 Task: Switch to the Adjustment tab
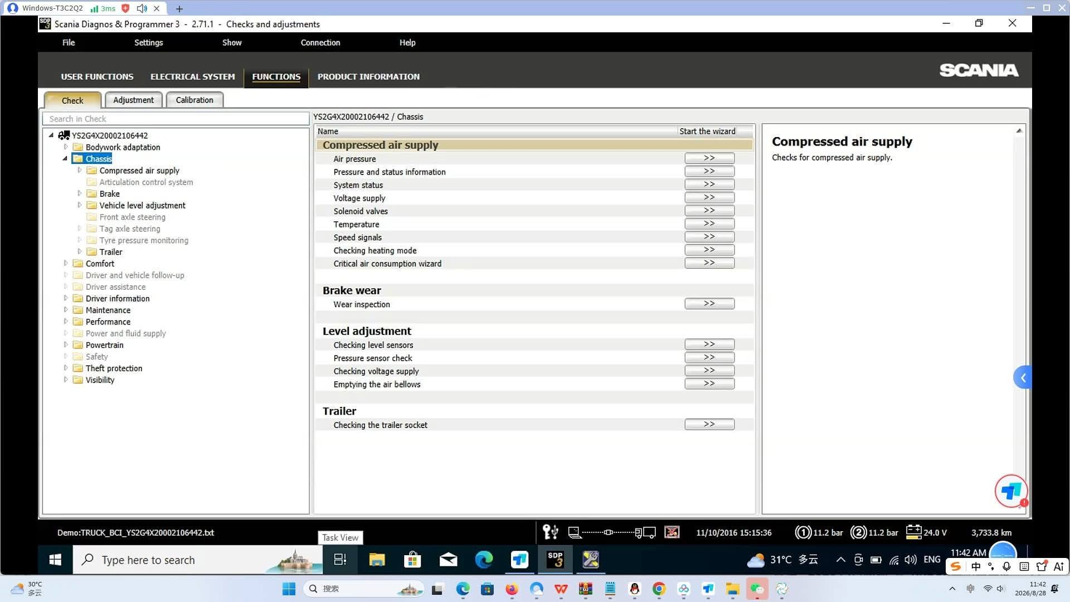coord(133,100)
